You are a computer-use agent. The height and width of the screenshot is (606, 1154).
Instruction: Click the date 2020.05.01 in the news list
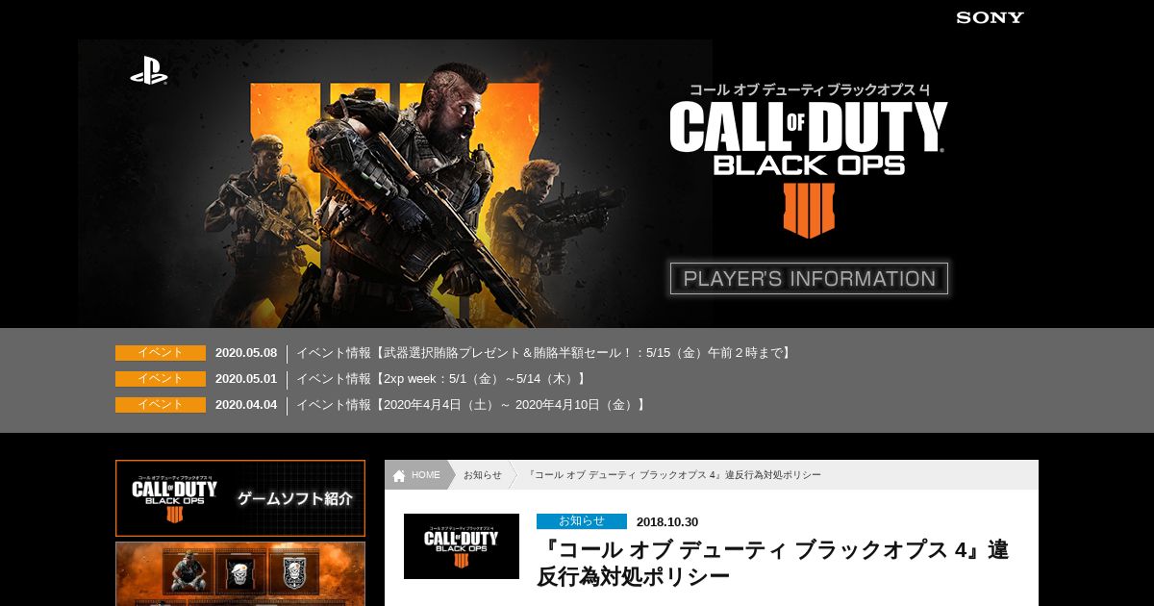[x=246, y=379]
